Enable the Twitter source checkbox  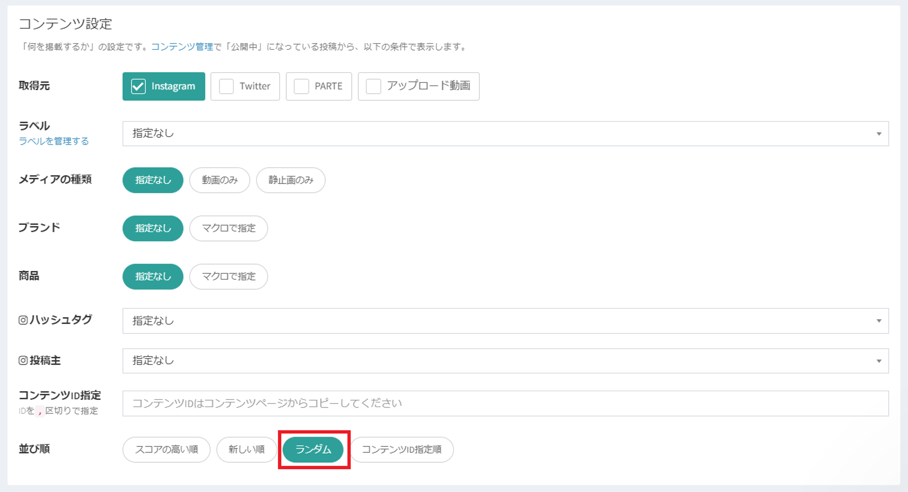227,86
